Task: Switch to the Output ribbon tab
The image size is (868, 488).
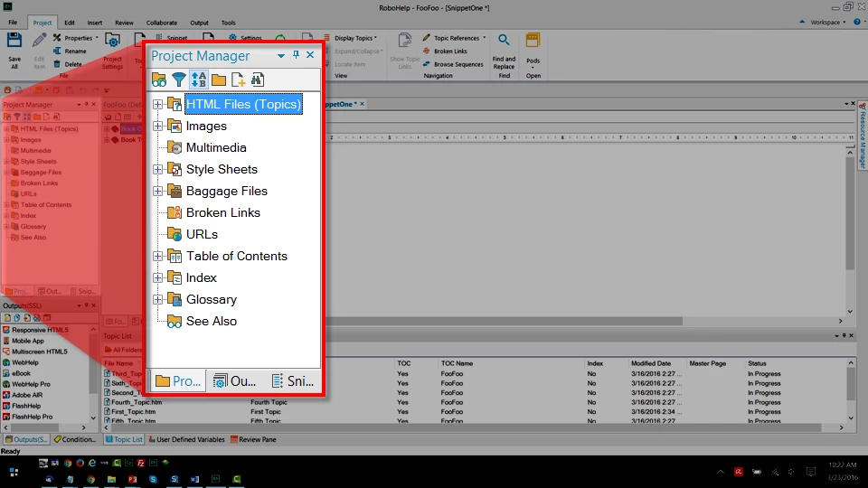Action: 199,23
